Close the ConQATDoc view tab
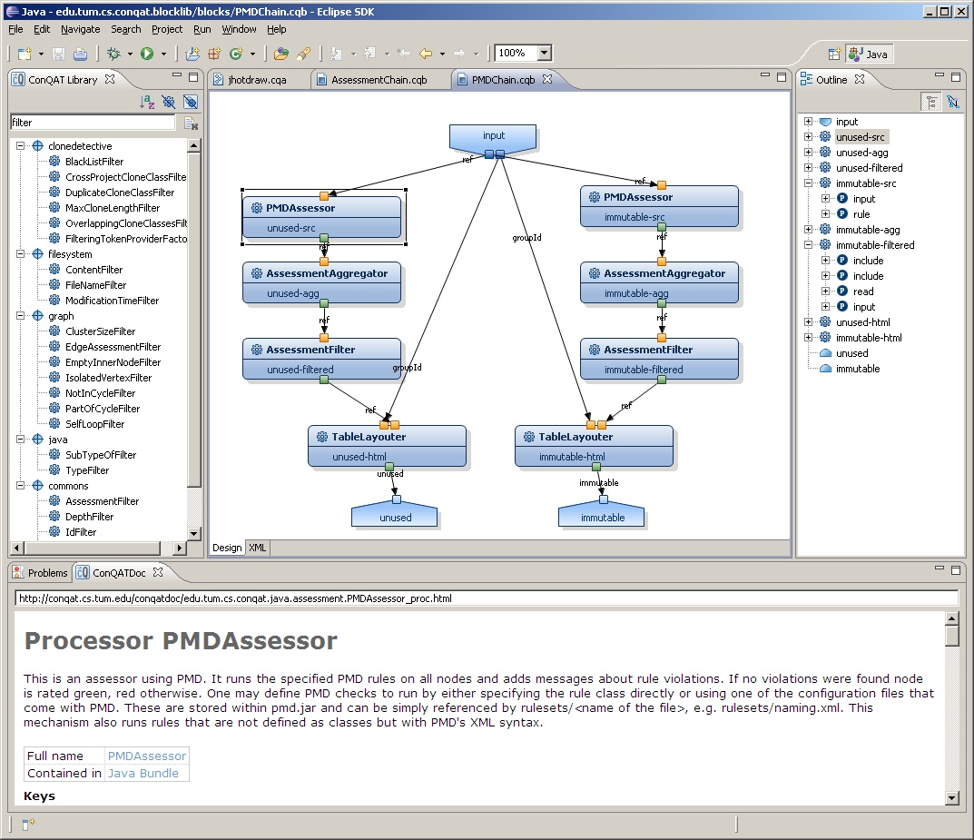The image size is (974, 840). (158, 572)
